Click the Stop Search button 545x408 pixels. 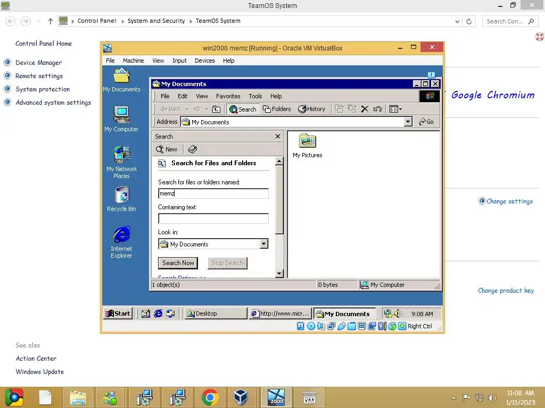pos(228,263)
